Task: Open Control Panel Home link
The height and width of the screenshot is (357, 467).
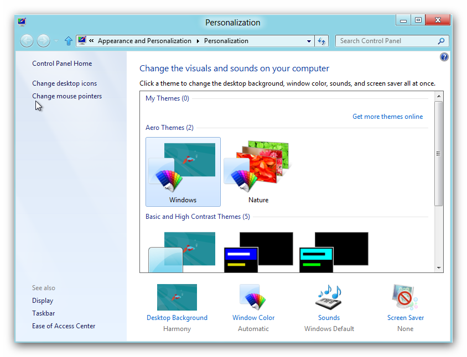Action: (x=62, y=64)
